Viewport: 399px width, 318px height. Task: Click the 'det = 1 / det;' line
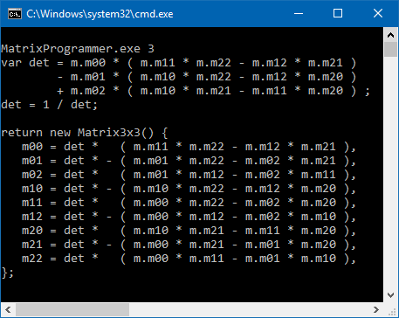coord(49,105)
